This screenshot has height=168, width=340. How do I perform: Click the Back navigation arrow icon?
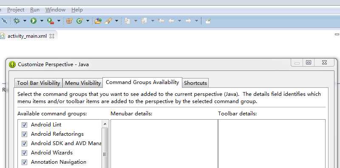[171, 21]
